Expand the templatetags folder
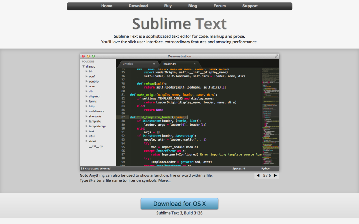The height and width of the screenshot is (224, 359). pyautogui.click(x=86, y=126)
